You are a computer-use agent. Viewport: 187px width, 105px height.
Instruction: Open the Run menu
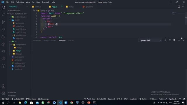(38, 2)
